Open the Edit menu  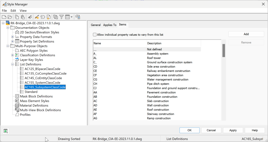tap(13, 10)
